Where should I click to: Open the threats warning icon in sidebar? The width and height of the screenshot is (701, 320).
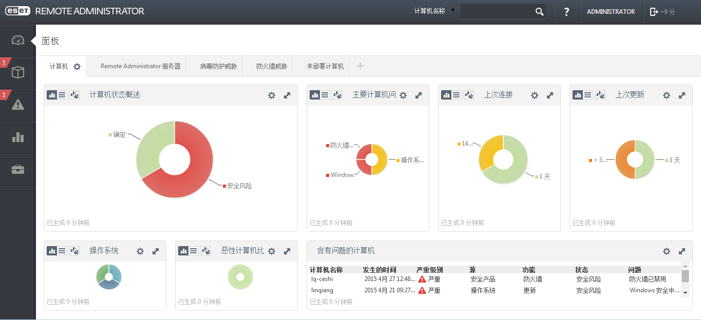(18, 105)
